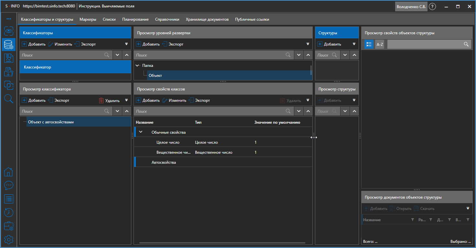Open the Хранилище документов tab

207,19
